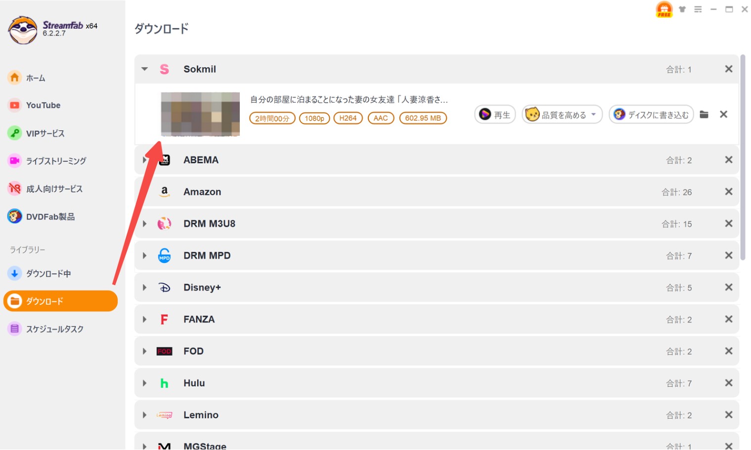Click the download list vertical scrollbar

[743, 157]
